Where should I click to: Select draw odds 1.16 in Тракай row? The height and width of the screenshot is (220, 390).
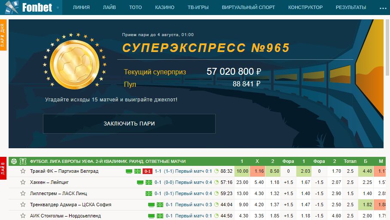point(257,171)
